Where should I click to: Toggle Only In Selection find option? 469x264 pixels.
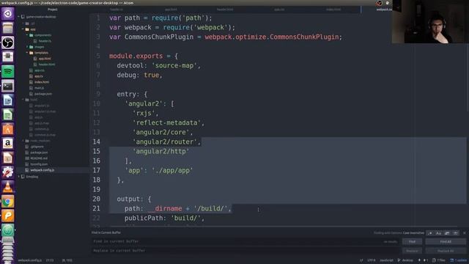coord(447,233)
